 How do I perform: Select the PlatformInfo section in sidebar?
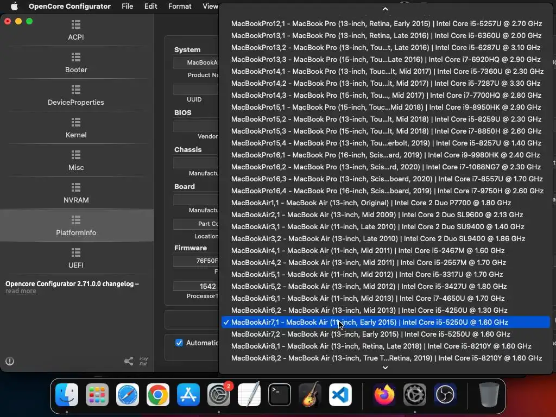76,225
